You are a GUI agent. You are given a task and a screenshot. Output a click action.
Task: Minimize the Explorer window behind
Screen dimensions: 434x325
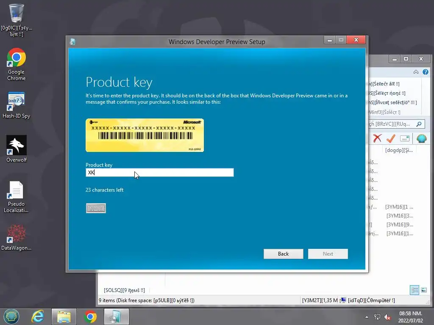point(395,59)
